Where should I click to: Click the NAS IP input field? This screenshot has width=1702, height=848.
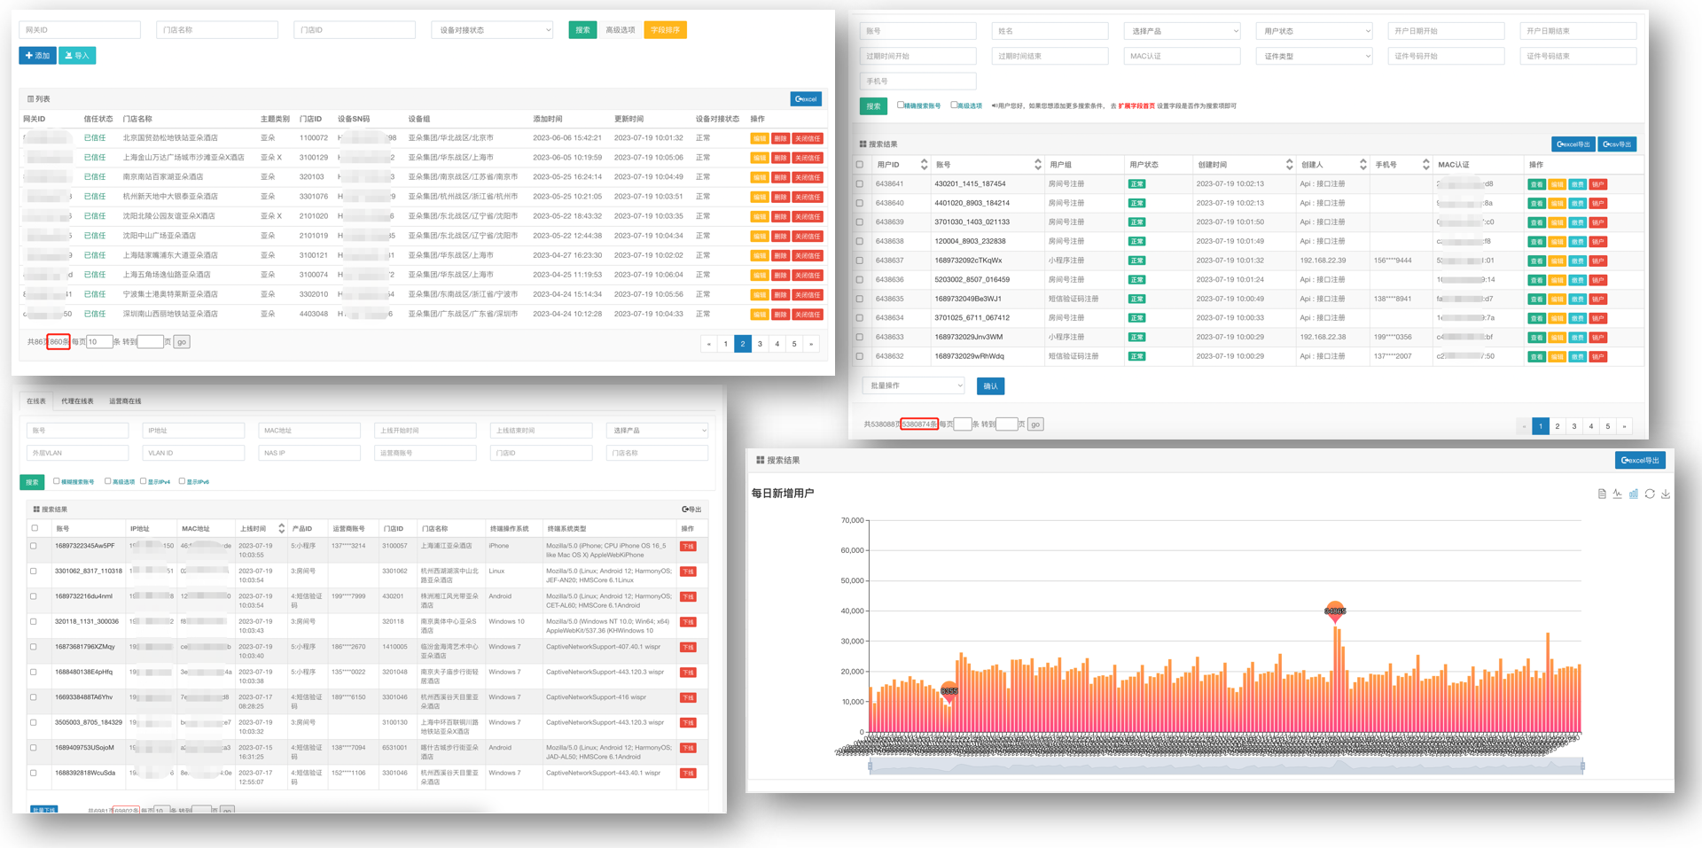[x=309, y=453]
